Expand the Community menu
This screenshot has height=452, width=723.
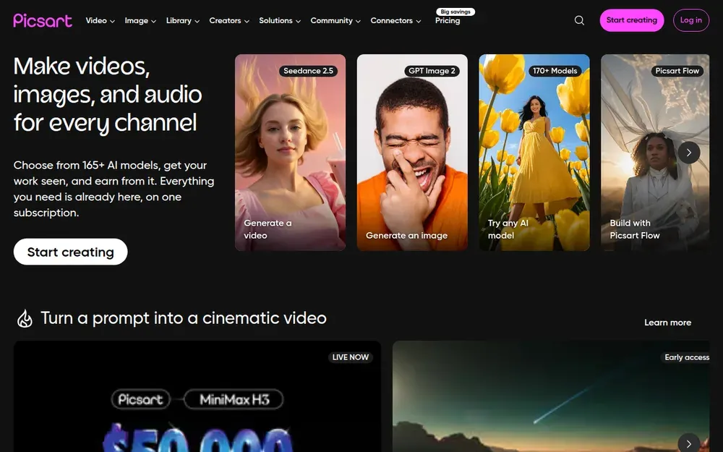(335, 21)
